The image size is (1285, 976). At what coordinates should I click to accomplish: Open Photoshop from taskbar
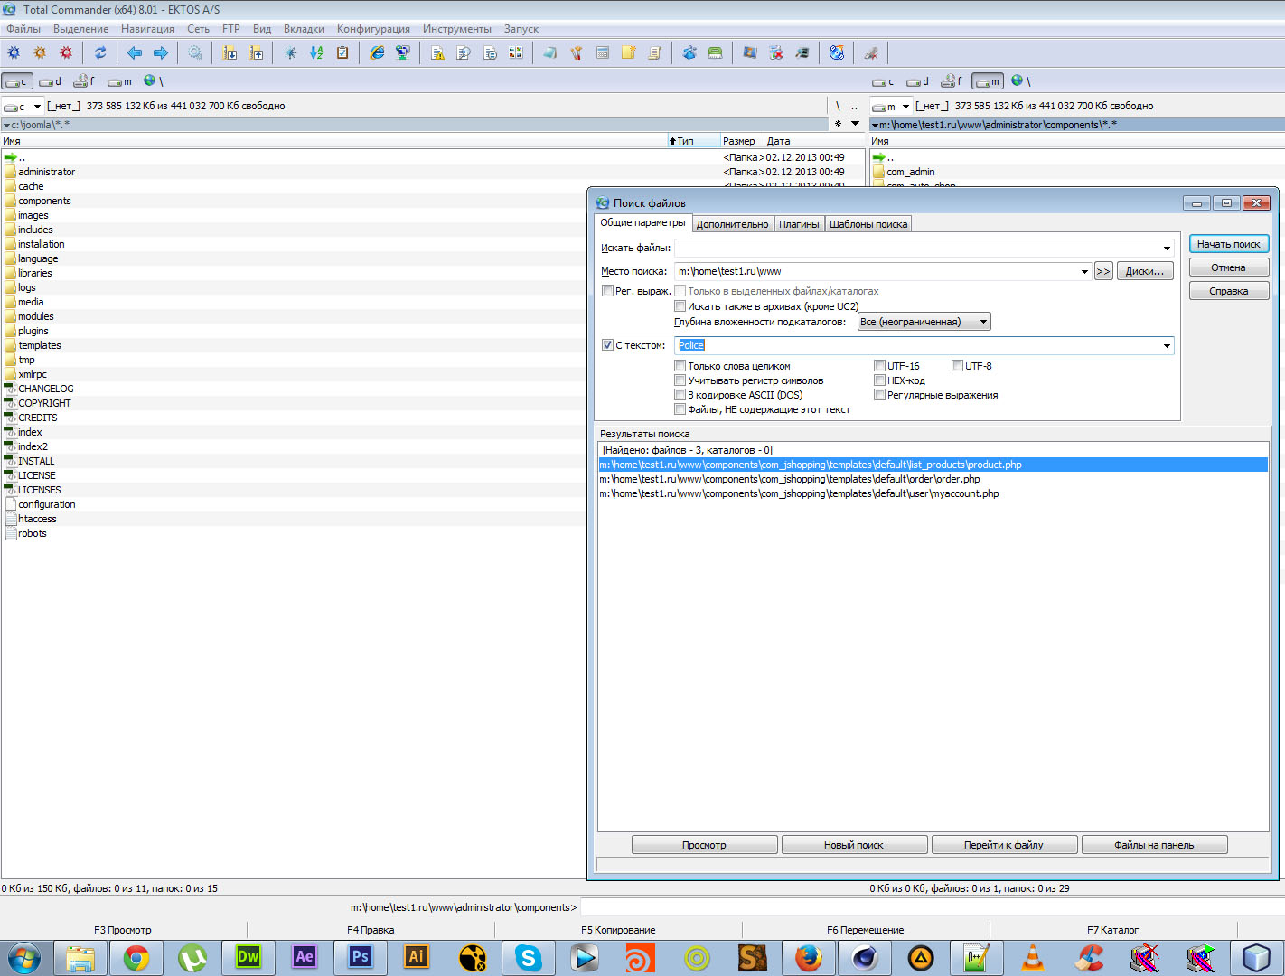[361, 958]
